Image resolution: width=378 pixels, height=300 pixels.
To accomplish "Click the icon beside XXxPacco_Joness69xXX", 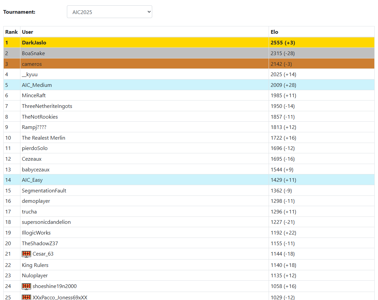I will (26, 297).
